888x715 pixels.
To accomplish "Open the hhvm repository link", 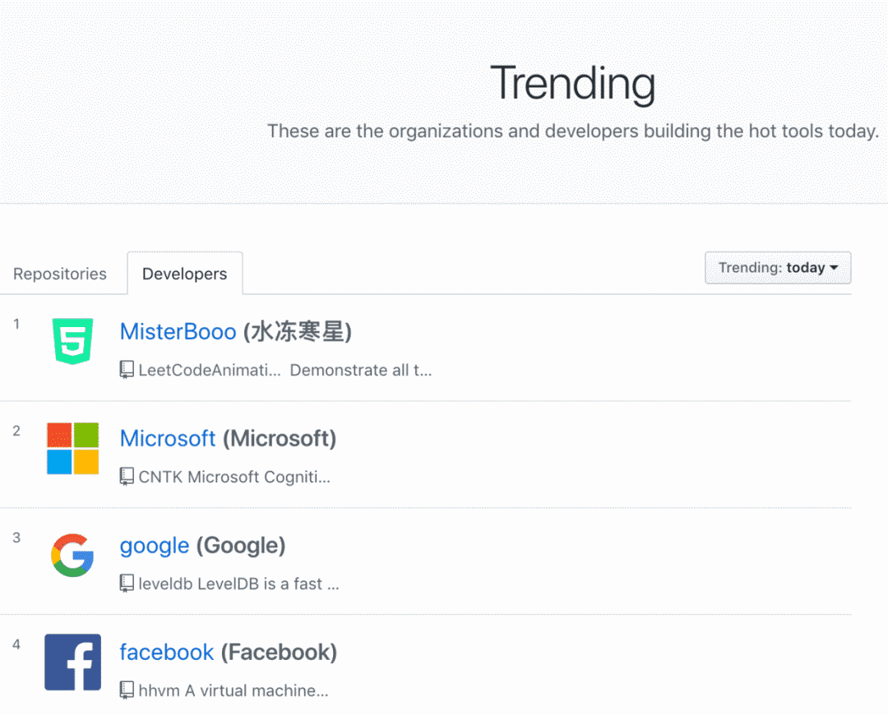I will coord(160,690).
